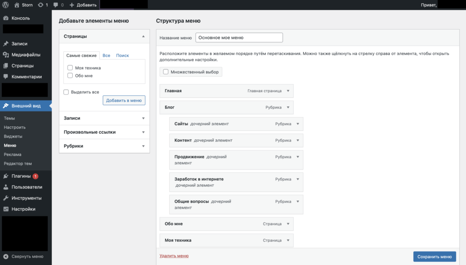Click the updates icon in admin bar

coord(41,5)
